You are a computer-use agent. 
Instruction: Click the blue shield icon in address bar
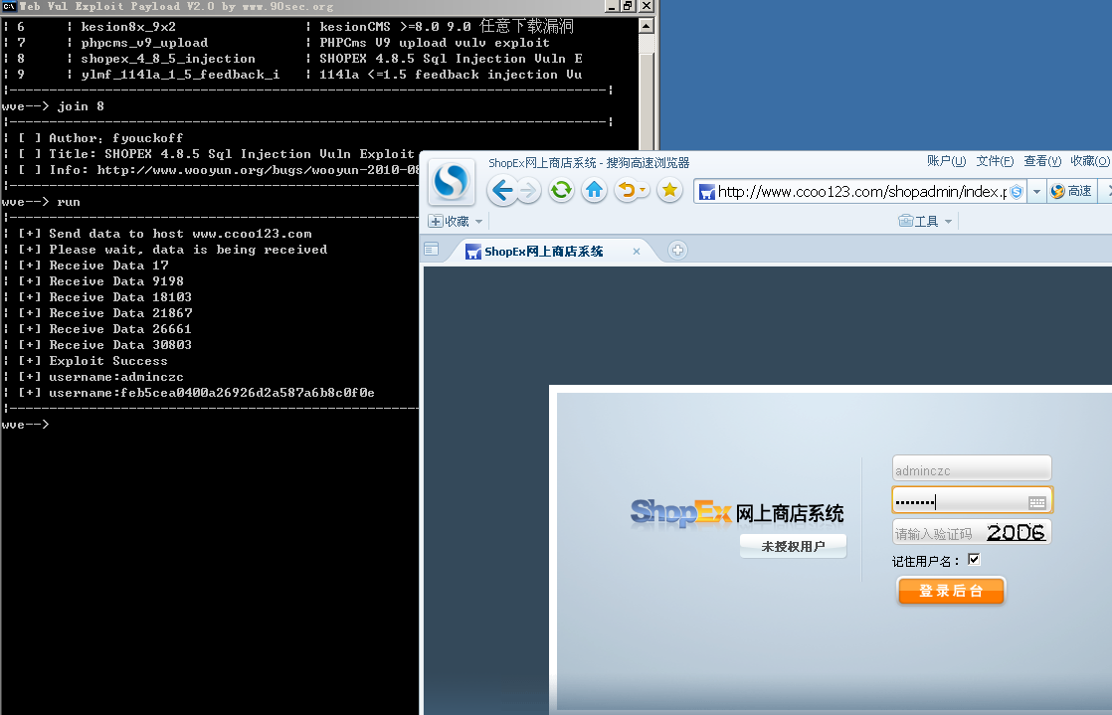[1016, 192]
